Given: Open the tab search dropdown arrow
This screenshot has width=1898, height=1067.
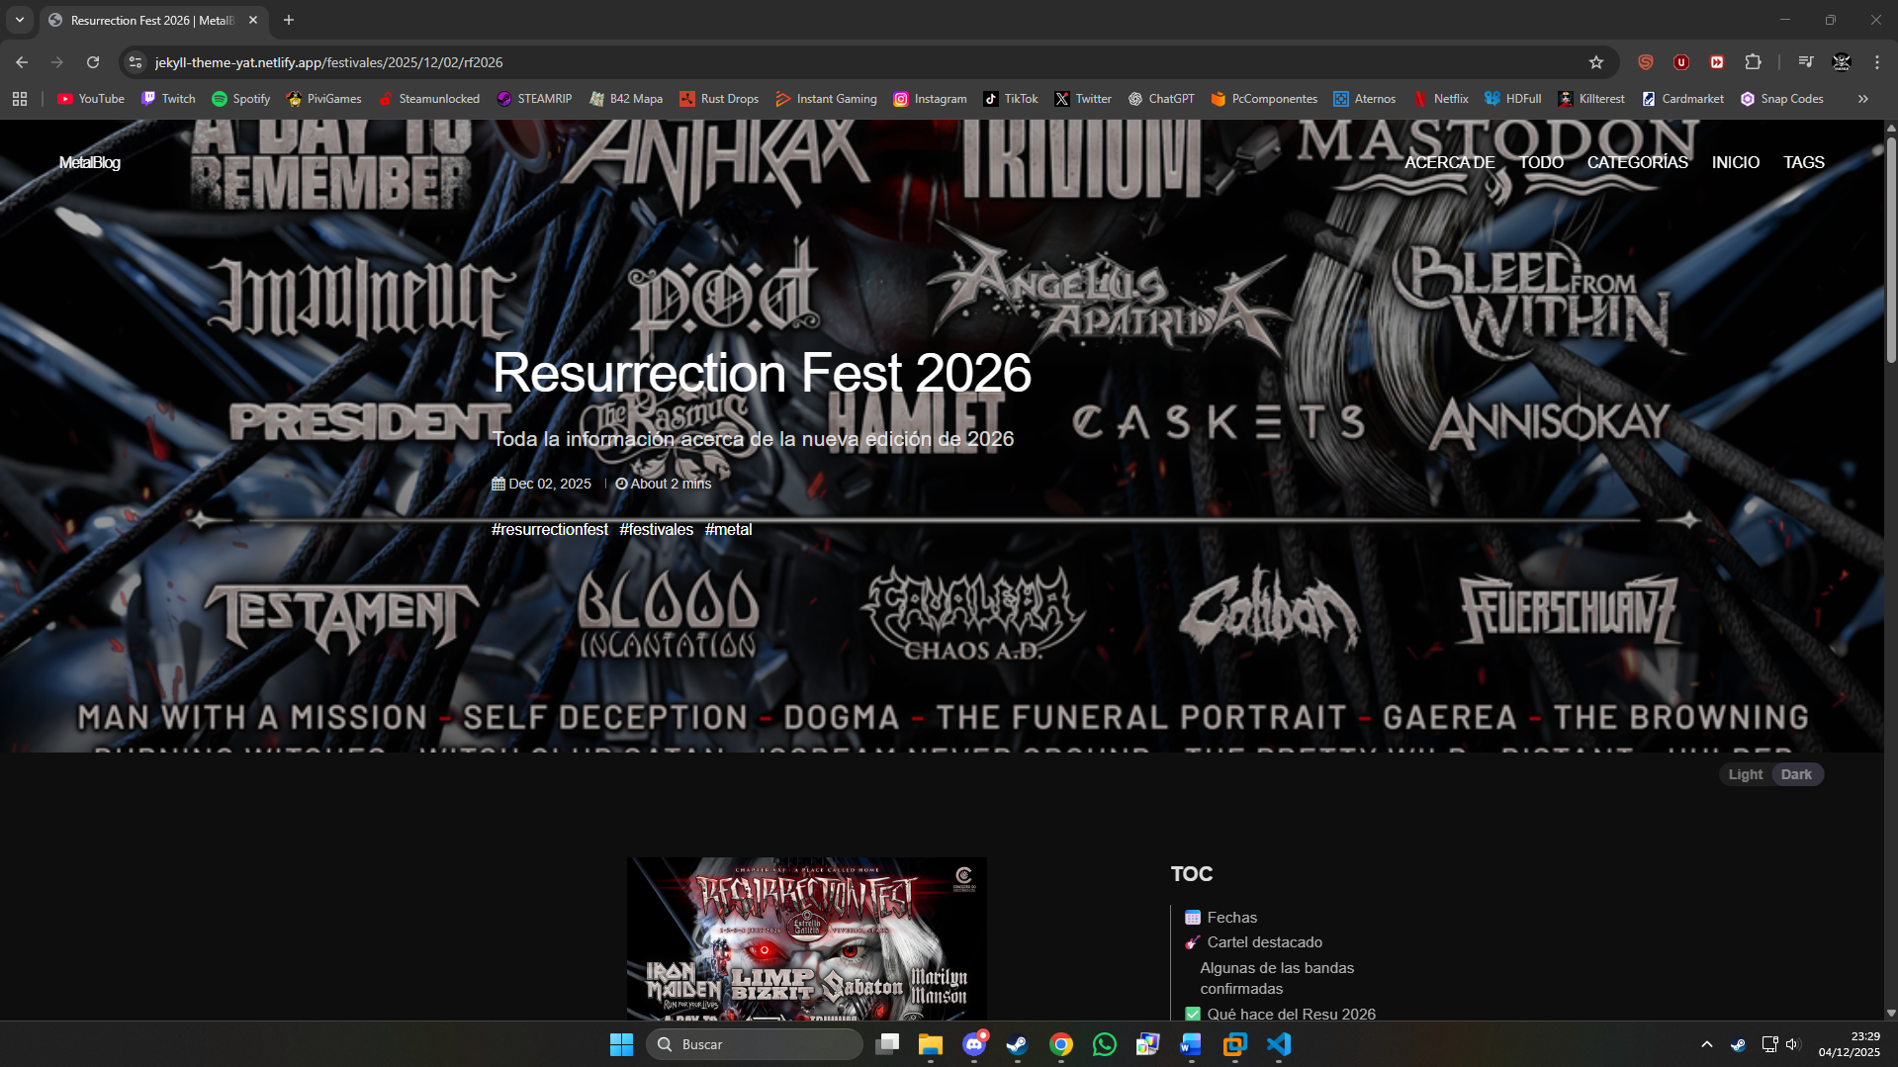Looking at the screenshot, I should pyautogui.click(x=20, y=20).
